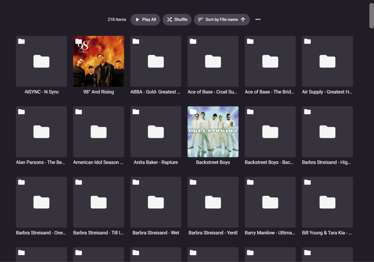The width and height of the screenshot is (374, 262).
Task: Click the folder icon on Anita Baker - Rapture
Action: [156, 132]
